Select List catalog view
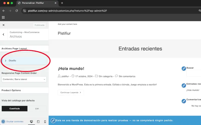The height and width of the screenshot is (125, 201). click(37, 108)
